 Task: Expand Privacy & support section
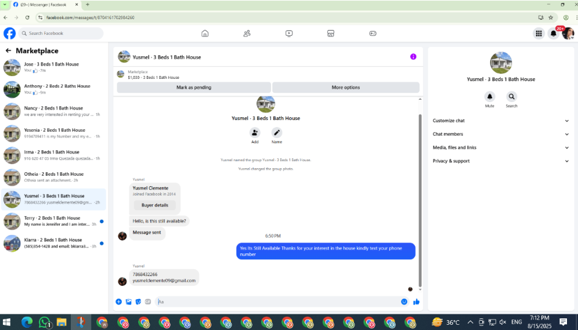tap(501, 161)
